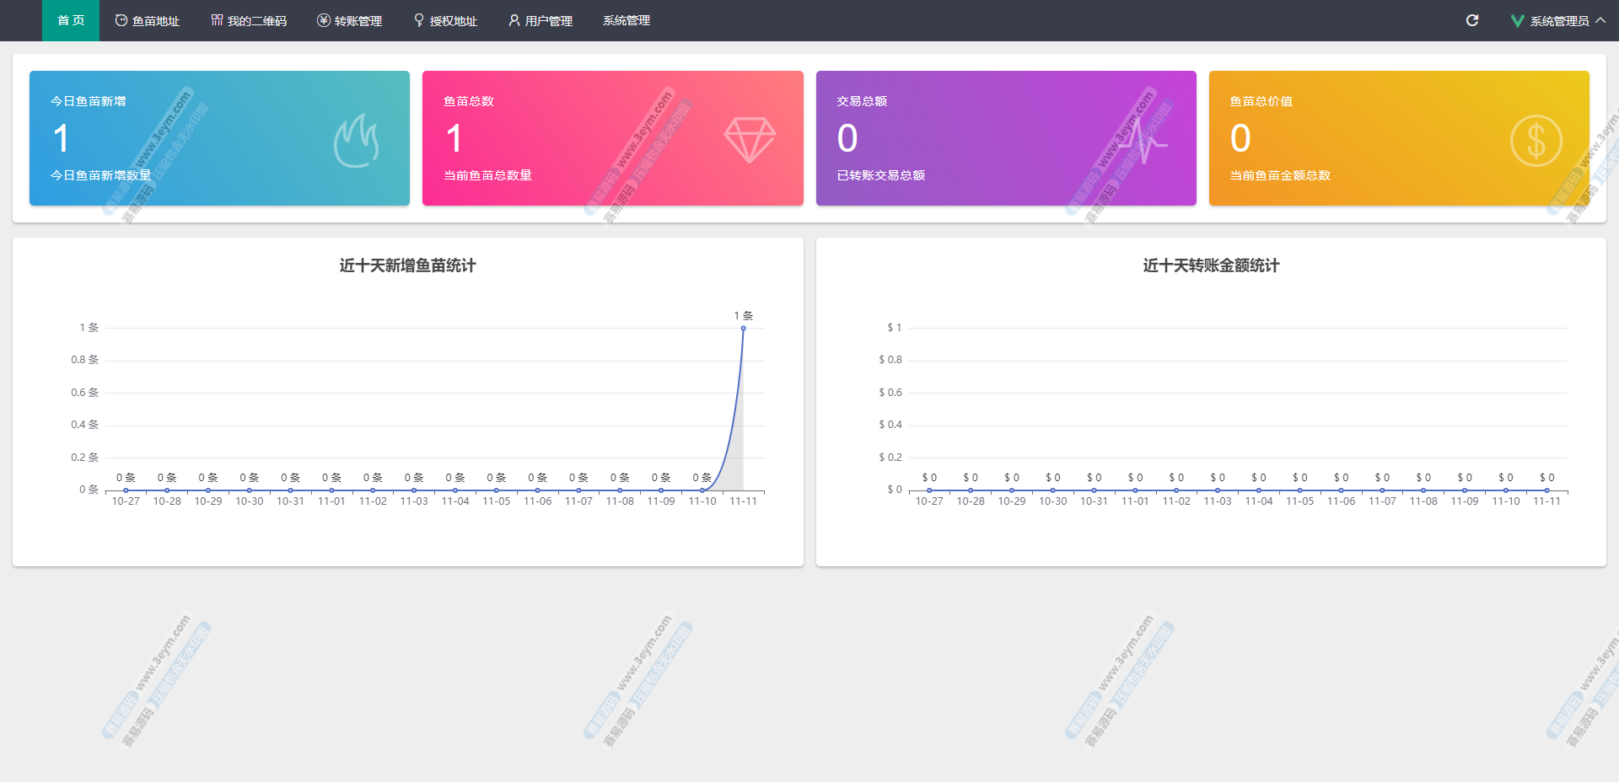The image size is (1619, 782).
Task: Click the 近十天转账金额统计 chart title
Action: pos(1211,265)
